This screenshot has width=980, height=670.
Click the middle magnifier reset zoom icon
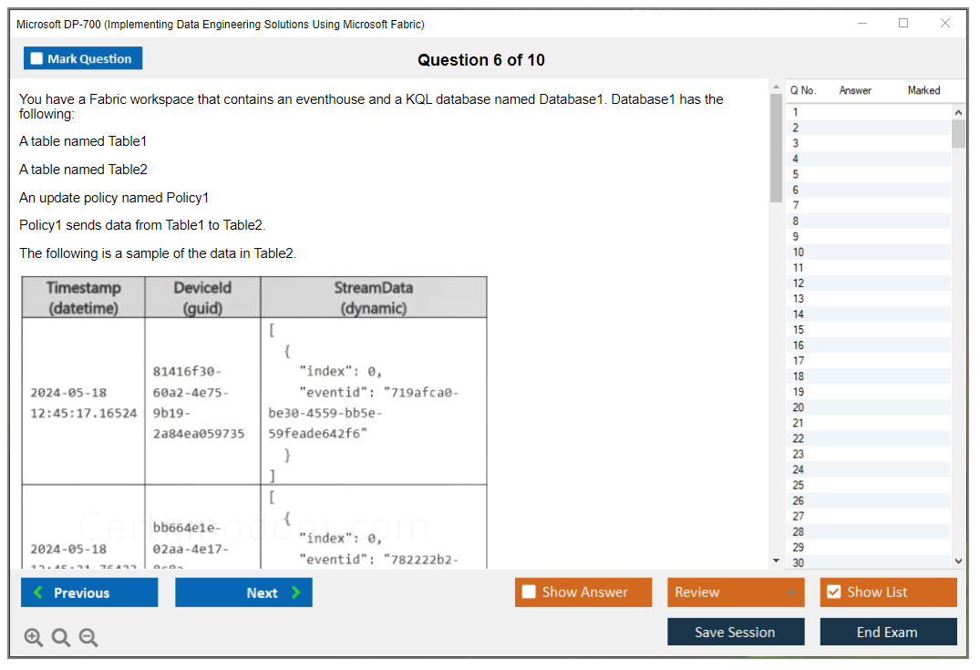pyautogui.click(x=60, y=637)
